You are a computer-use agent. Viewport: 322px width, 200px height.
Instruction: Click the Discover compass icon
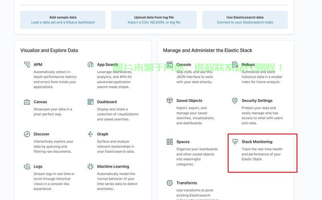(x=27, y=134)
